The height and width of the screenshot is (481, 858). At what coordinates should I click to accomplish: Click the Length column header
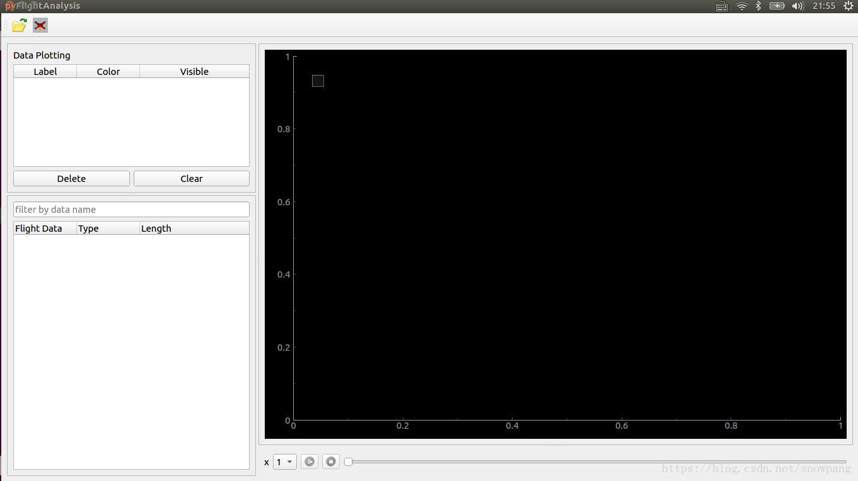click(194, 228)
